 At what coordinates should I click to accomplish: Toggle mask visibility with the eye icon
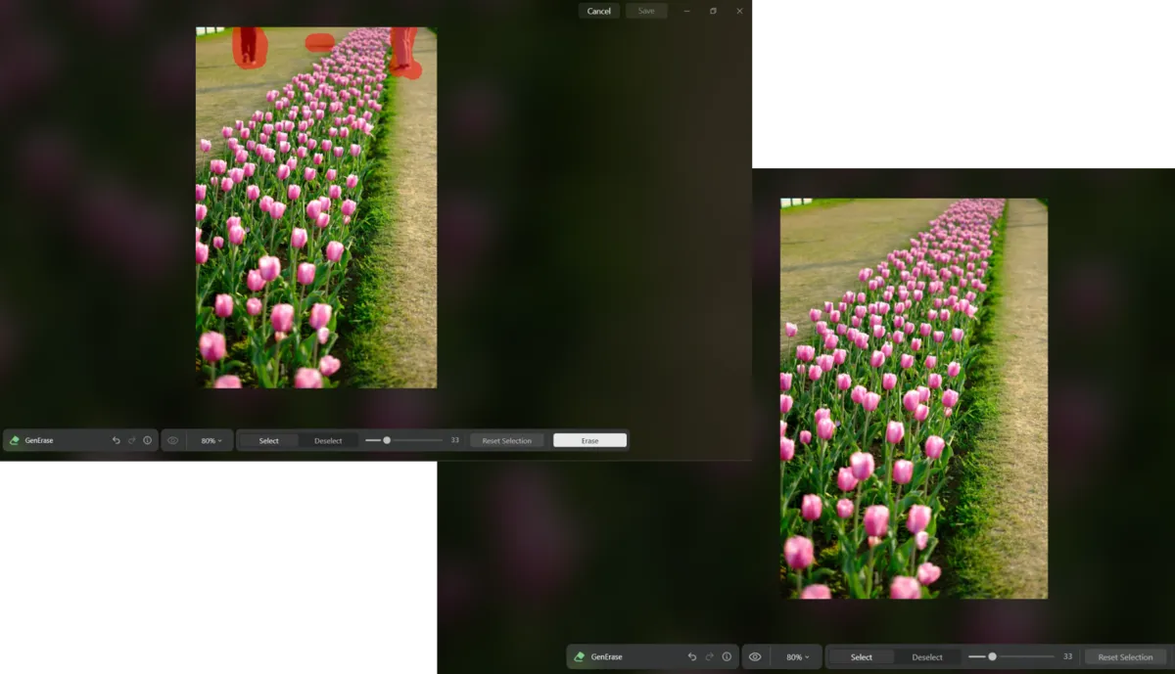point(754,656)
